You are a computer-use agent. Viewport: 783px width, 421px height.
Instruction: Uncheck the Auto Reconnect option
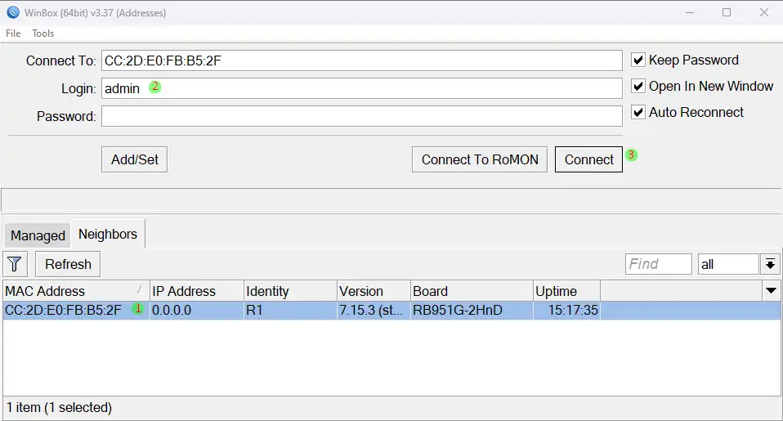tap(639, 113)
